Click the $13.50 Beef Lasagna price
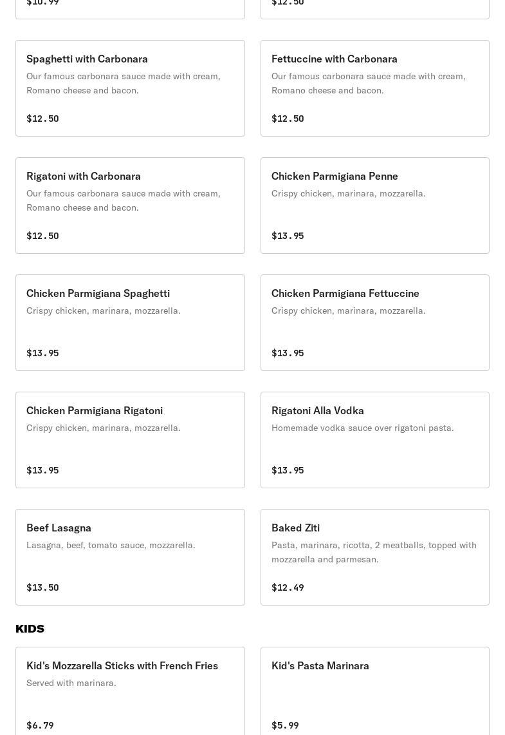The image size is (505, 735). point(42,587)
